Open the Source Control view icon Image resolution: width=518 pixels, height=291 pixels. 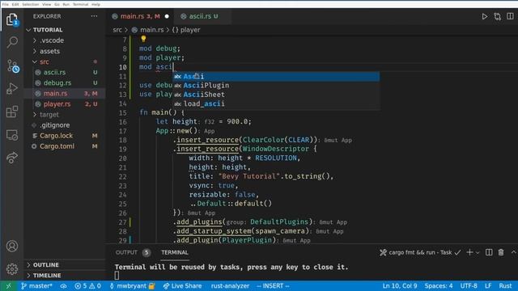[13, 66]
